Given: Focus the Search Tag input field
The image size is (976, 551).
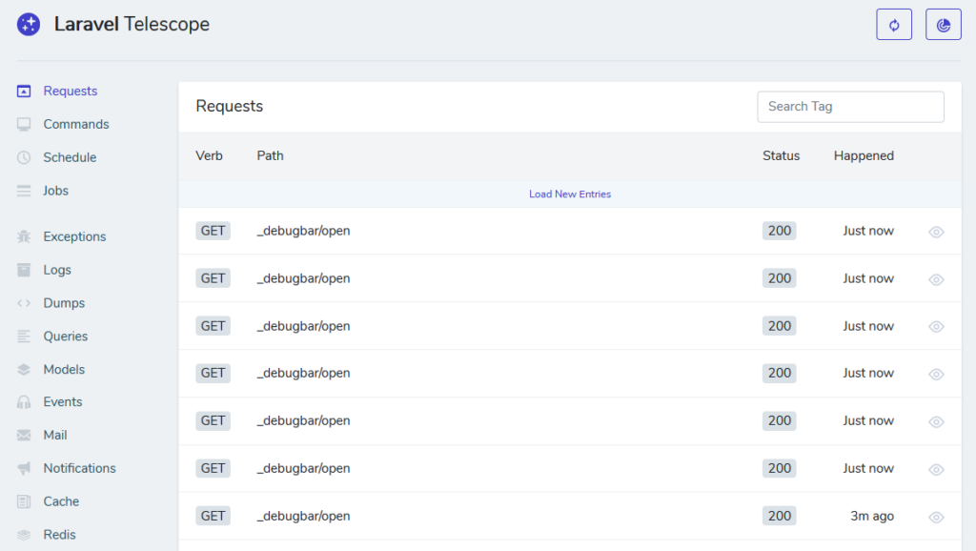Looking at the screenshot, I should click(850, 107).
